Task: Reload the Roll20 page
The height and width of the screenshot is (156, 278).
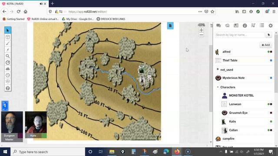Action: coord(19,12)
